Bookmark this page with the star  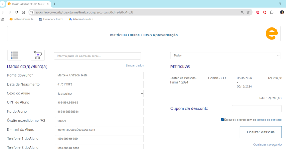pos(248,12)
